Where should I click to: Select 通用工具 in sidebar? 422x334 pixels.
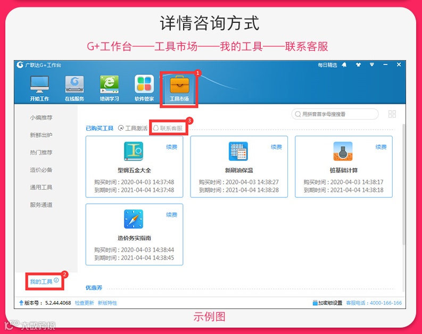coord(41,187)
